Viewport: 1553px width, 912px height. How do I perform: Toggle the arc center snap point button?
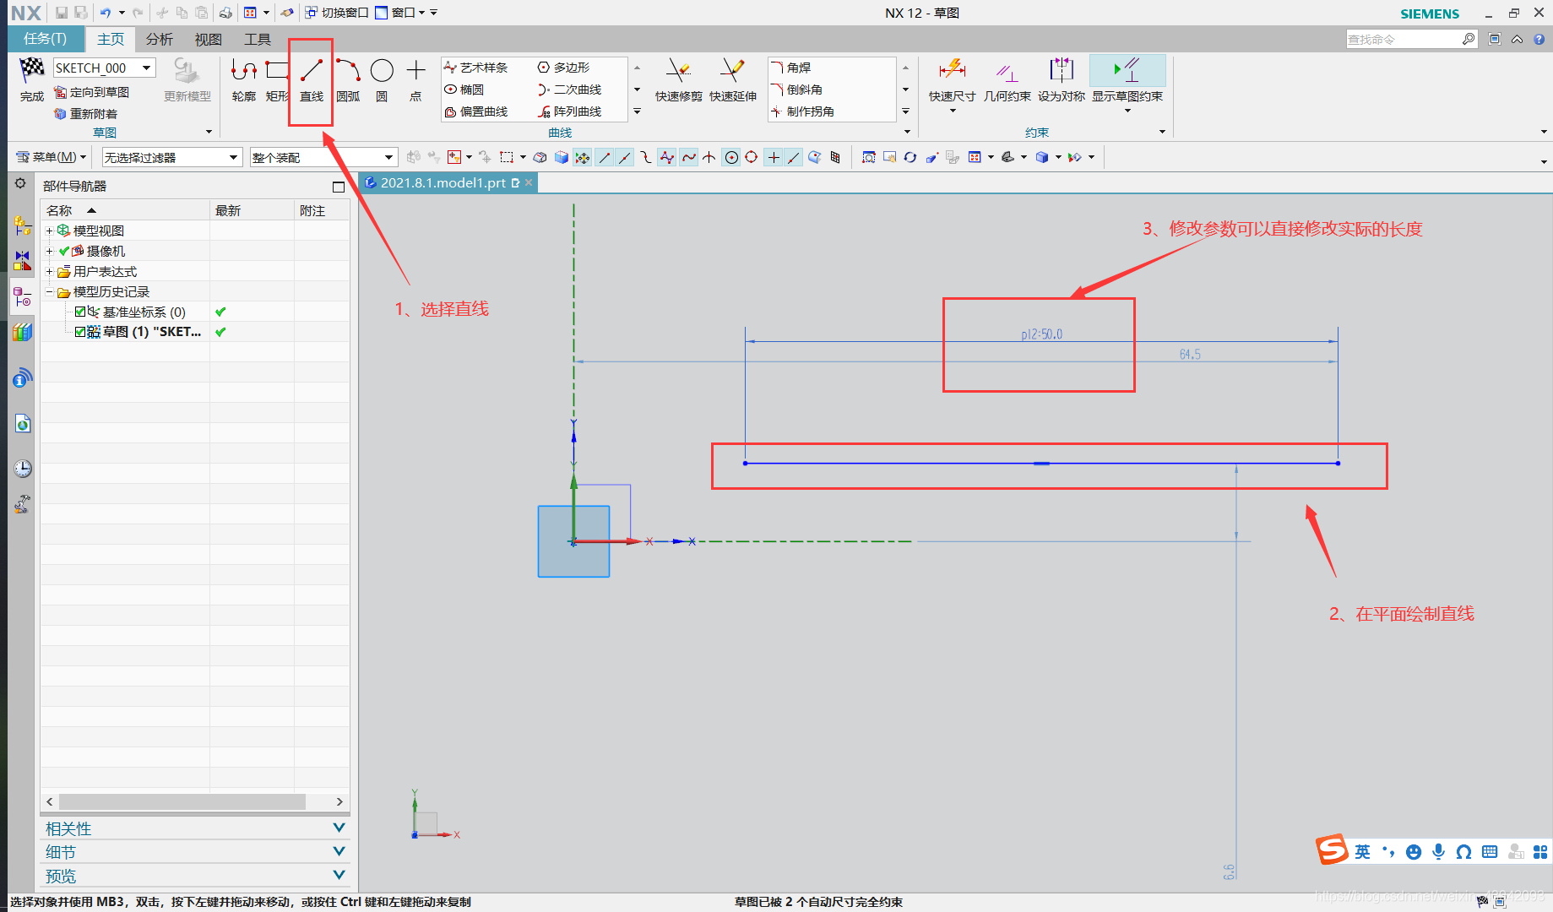[731, 157]
